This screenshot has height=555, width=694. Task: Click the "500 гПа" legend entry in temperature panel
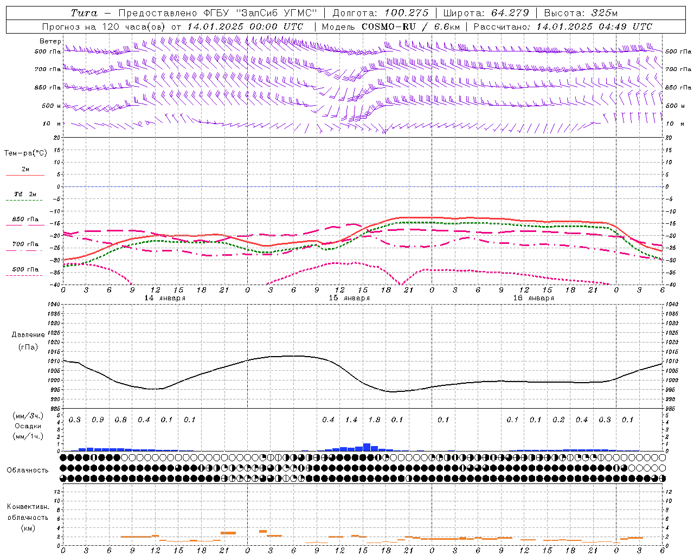click(x=25, y=269)
